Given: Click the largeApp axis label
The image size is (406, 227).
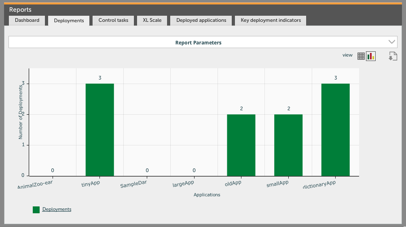Looking at the screenshot, I should tap(183, 184).
